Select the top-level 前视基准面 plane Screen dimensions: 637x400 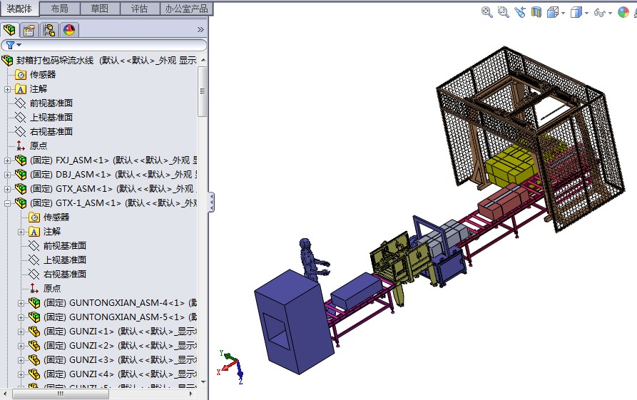point(51,103)
